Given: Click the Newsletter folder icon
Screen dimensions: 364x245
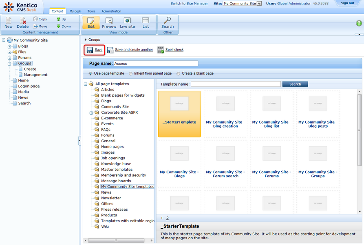Looking at the screenshot, I should point(97,198).
